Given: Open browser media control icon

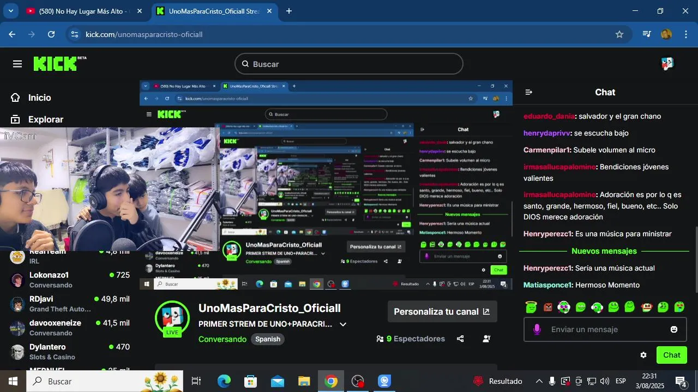Looking at the screenshot, I should [647, 34].
